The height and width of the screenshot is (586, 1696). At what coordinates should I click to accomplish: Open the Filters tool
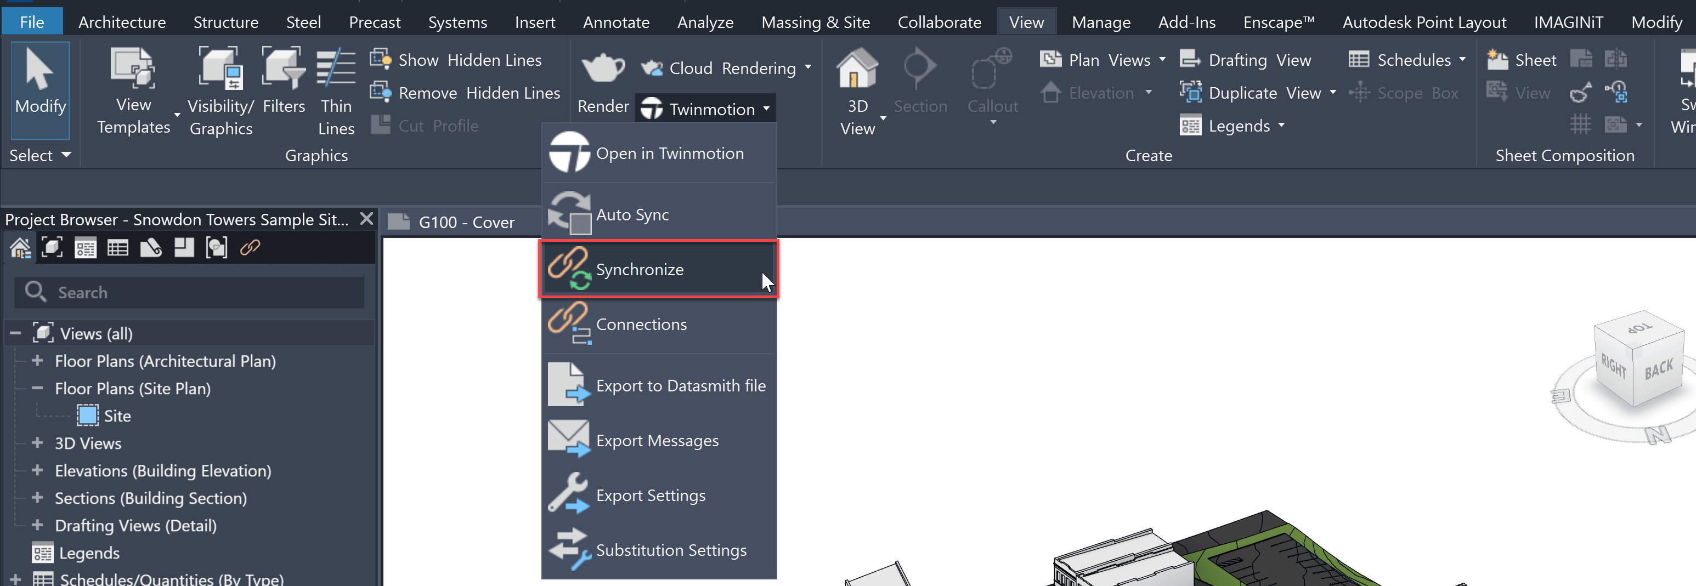[284, 80]
